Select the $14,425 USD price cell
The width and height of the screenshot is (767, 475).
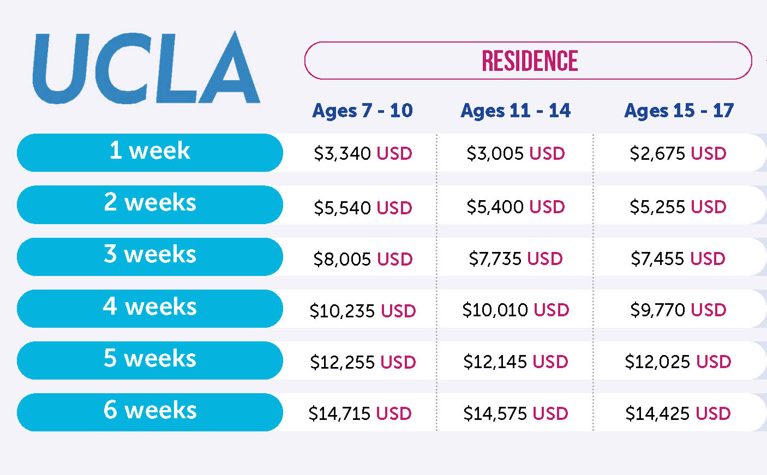coord(678,413)
